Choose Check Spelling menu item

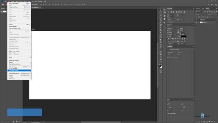click(x=19, y=26)
